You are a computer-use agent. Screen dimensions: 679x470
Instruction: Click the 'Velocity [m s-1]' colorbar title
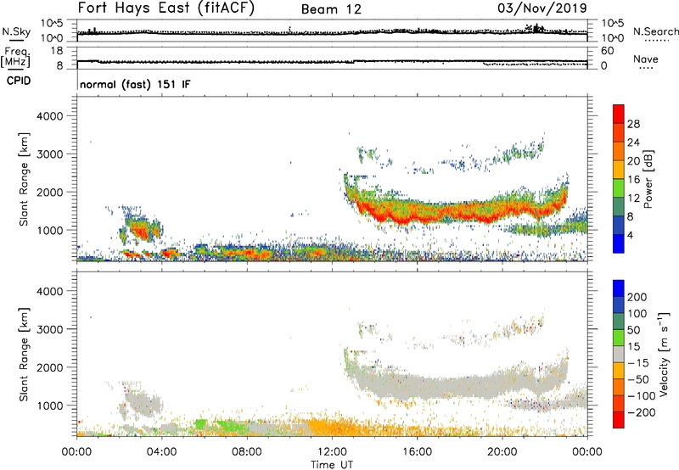point(664,354)
